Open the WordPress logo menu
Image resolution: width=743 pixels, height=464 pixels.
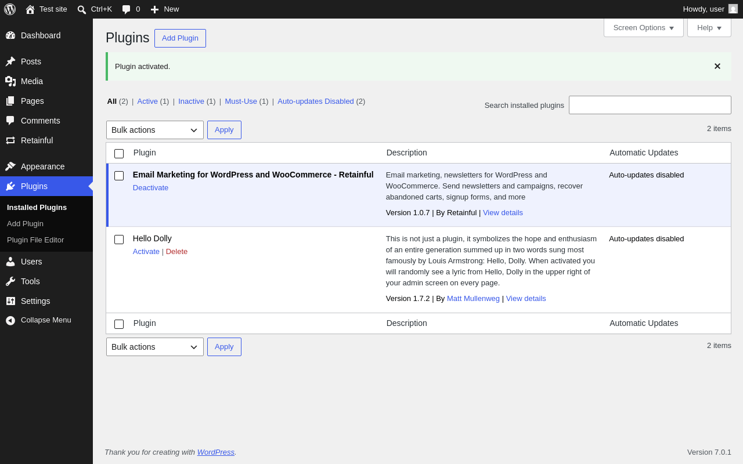click(x=10, y=9)
